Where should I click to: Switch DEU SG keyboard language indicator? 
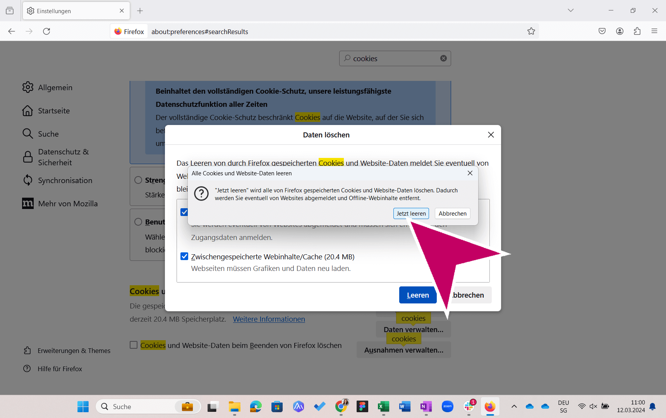click(x=563, y=406)
